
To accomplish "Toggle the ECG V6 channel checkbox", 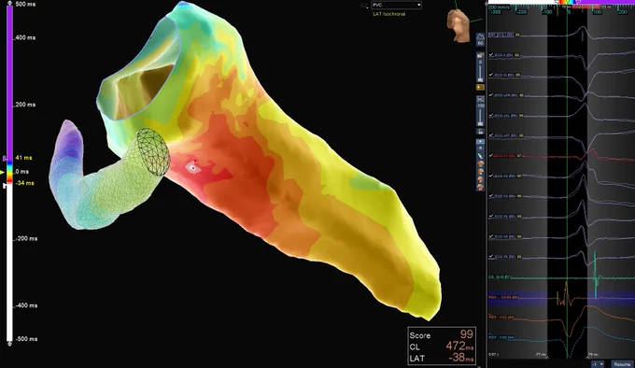I will coord(491,257).
